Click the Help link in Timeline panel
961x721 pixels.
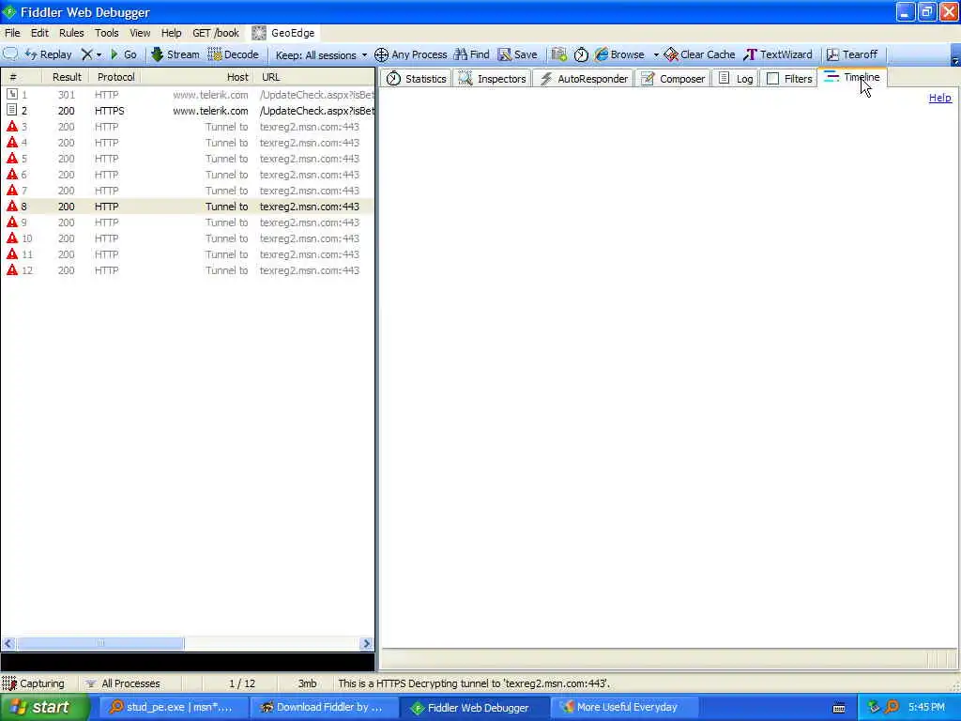940,98
